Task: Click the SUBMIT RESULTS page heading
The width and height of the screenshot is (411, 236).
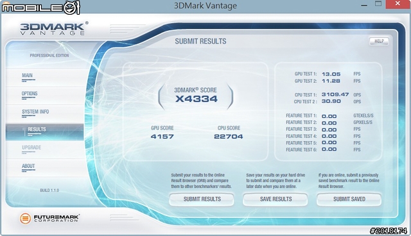Action: tap(200, 41)
